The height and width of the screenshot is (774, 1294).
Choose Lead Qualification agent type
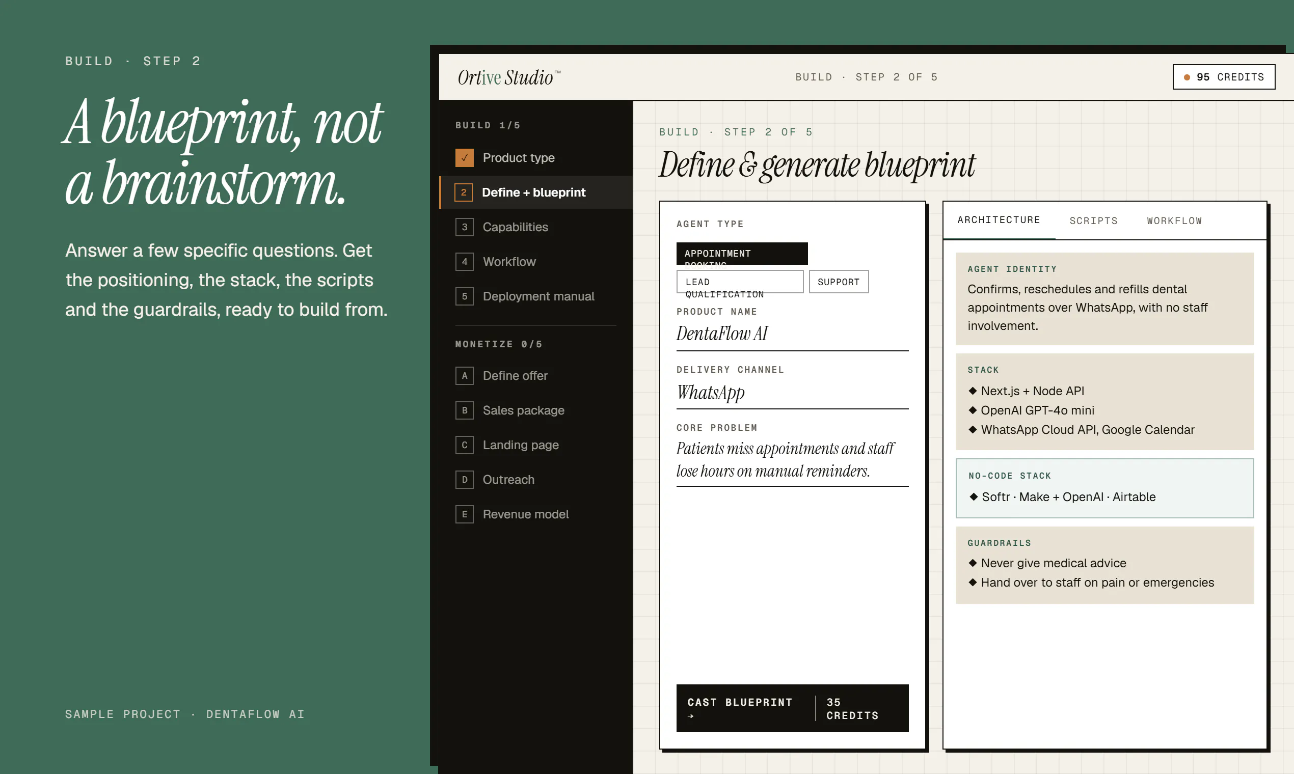click(x=739, y=282)
